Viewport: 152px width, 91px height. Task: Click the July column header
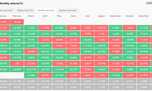coord(87,16)
